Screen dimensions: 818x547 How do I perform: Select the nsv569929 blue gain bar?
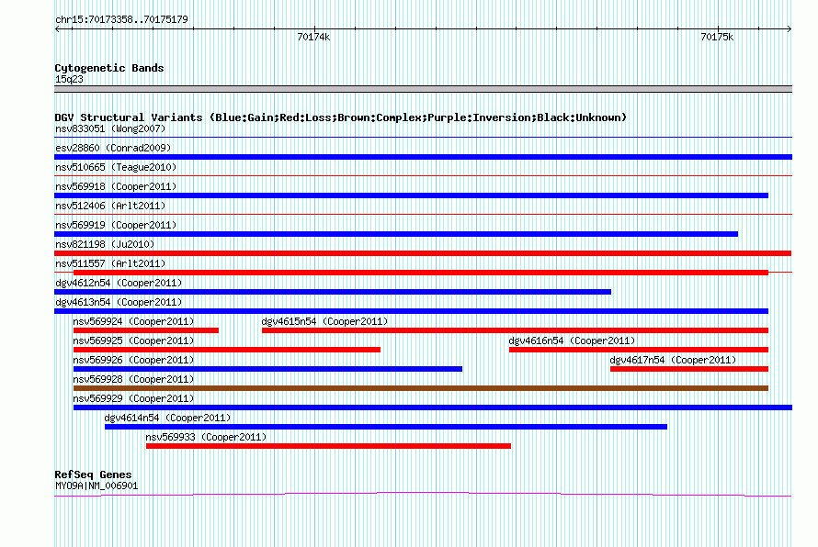(433, 407)
